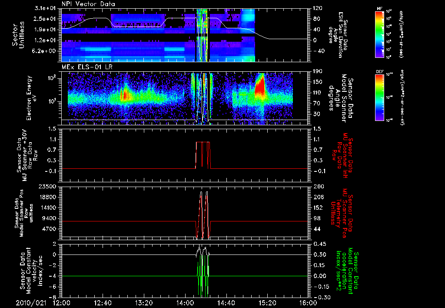Viewport: 445px width, 308px height.
Task: Click the 260 telemetry tick value
Action: pos(318,186)
